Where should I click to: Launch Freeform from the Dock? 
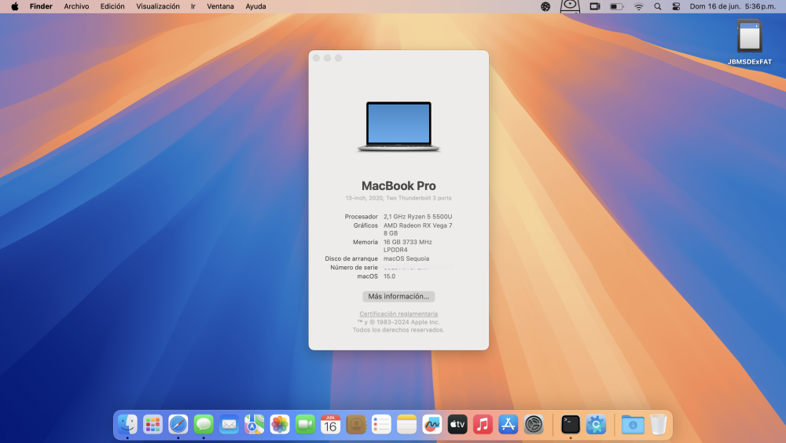tap(432, 424)
